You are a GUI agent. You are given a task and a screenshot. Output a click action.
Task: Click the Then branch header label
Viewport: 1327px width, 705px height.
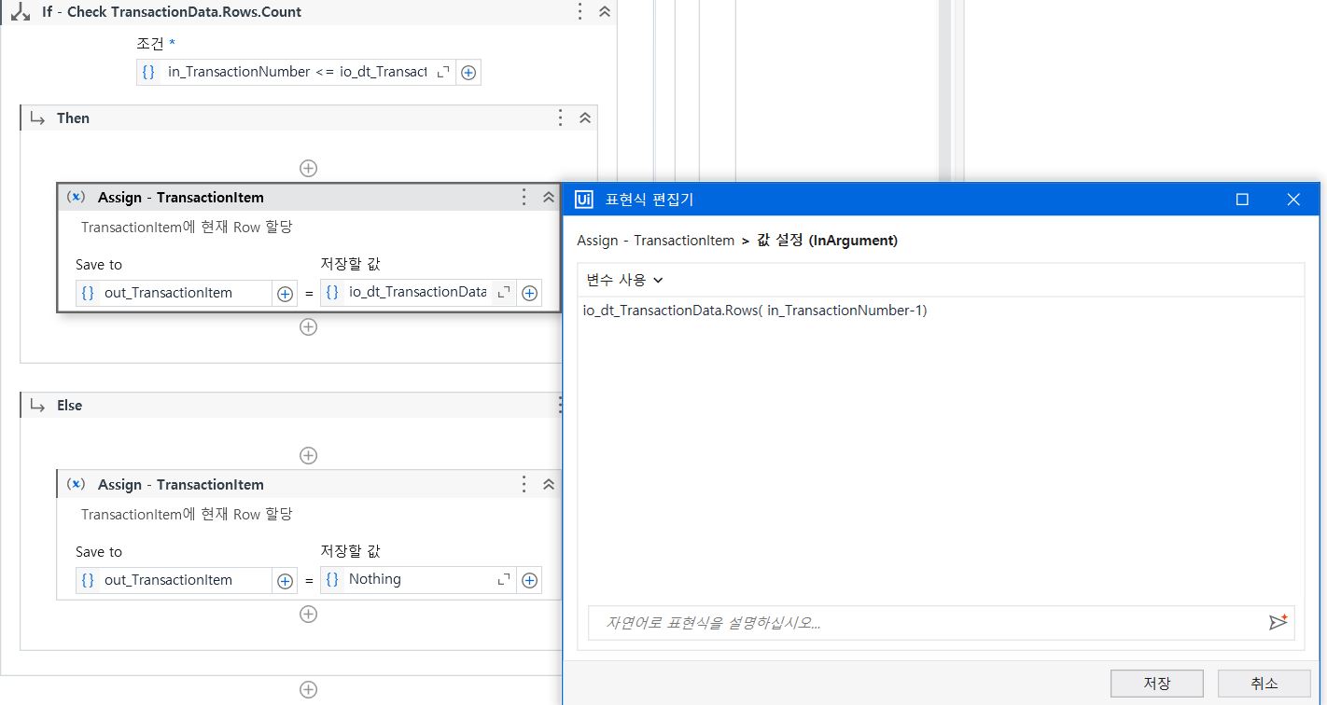coord(73,117)
